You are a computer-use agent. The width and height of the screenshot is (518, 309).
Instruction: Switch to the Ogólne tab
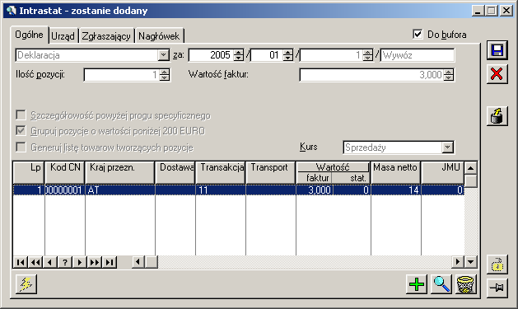tap(30, 35)
